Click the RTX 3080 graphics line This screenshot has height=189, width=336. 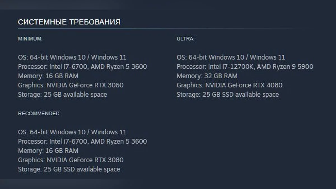pyautogui.click(x=71, y=160)
